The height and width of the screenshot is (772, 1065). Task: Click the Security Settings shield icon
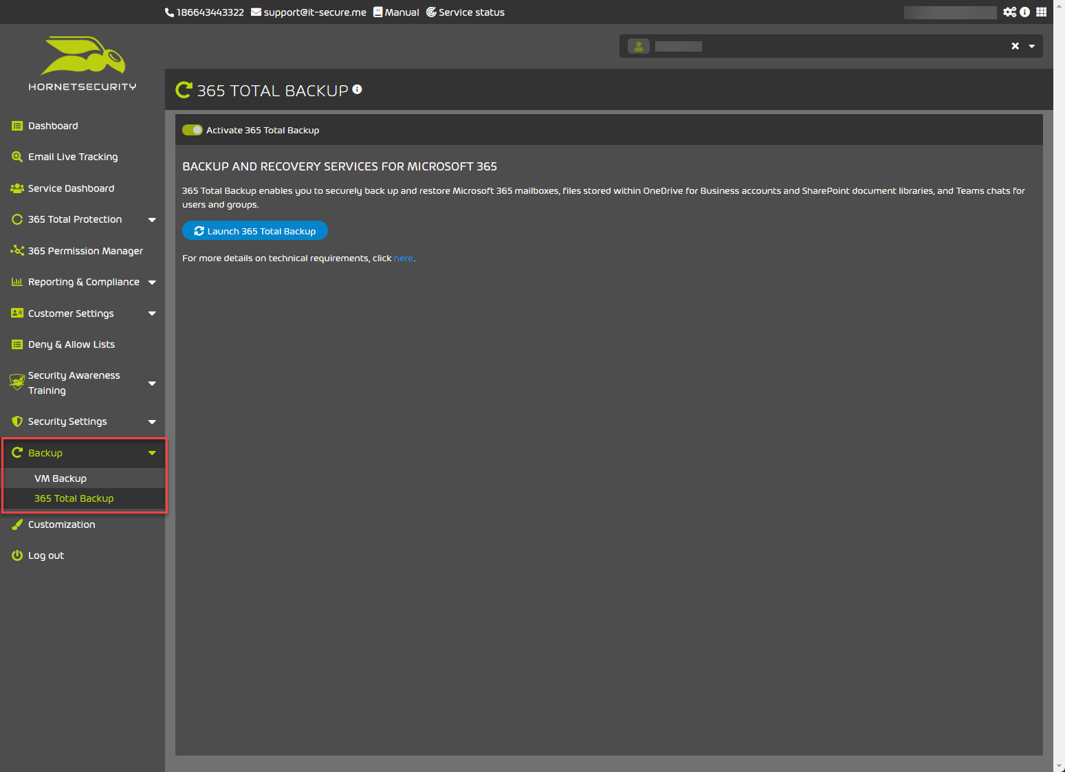click(x=17, y=421)
